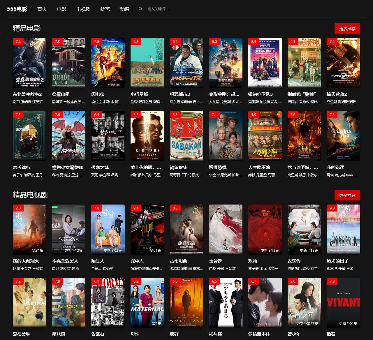Click the search magnifier icon
The width and height of the screenshot is (373, 340).
140,9
